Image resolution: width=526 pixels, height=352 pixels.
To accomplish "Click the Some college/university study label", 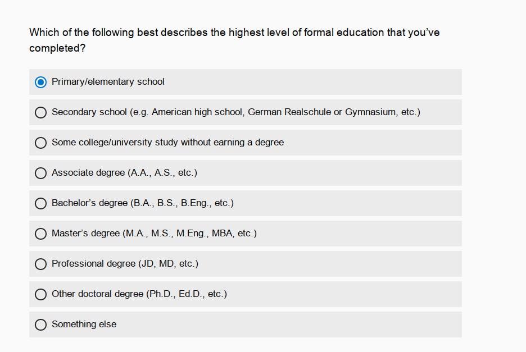I will click(167, 143).
